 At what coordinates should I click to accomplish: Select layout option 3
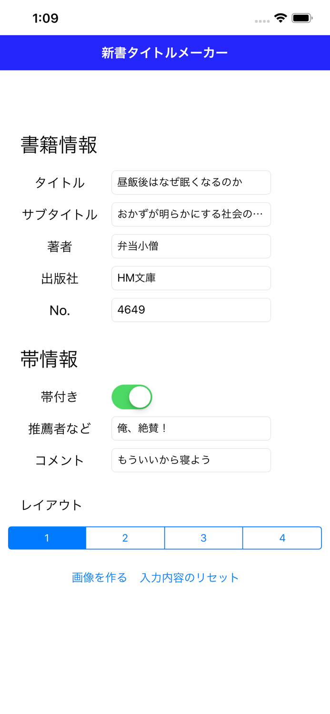(x=203, y=538)
